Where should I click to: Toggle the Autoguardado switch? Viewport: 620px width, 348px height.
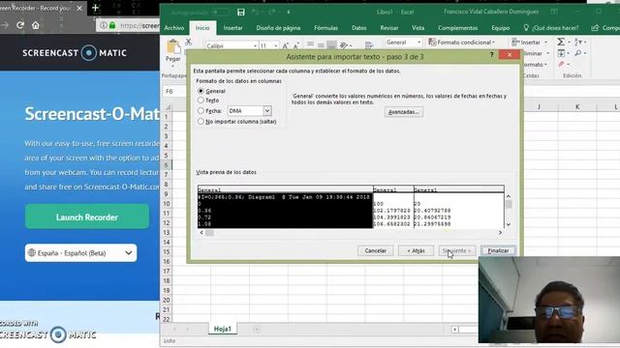click(x=220, y=13)
